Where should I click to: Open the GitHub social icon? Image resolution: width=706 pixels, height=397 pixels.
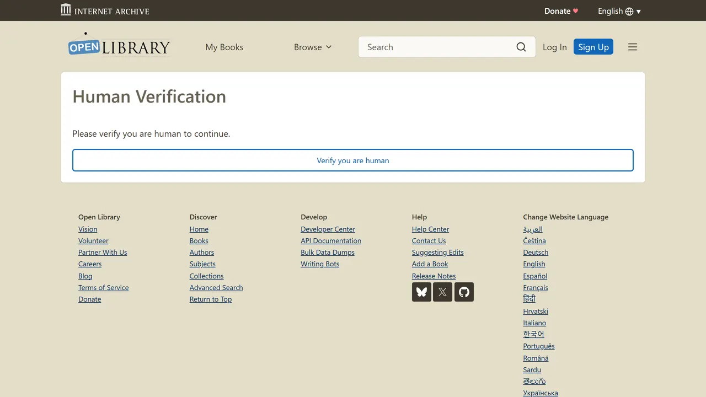coord(464,292)
